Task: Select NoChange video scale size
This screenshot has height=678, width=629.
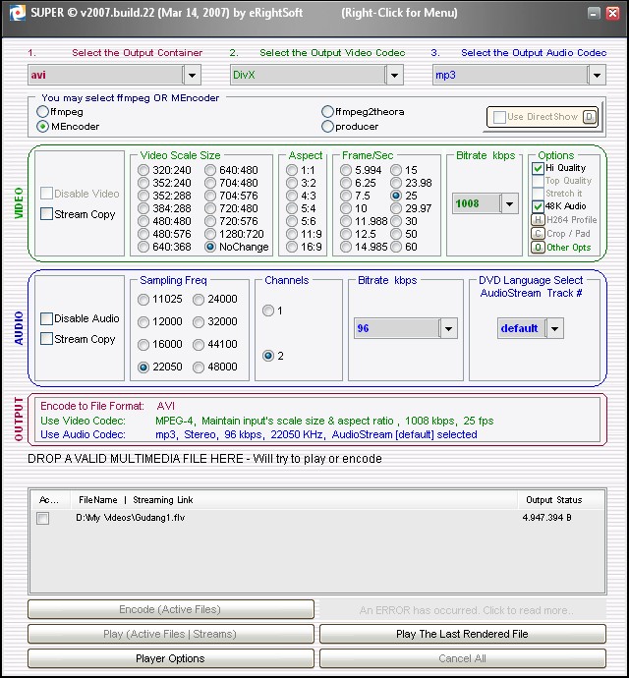Action: 209,247
